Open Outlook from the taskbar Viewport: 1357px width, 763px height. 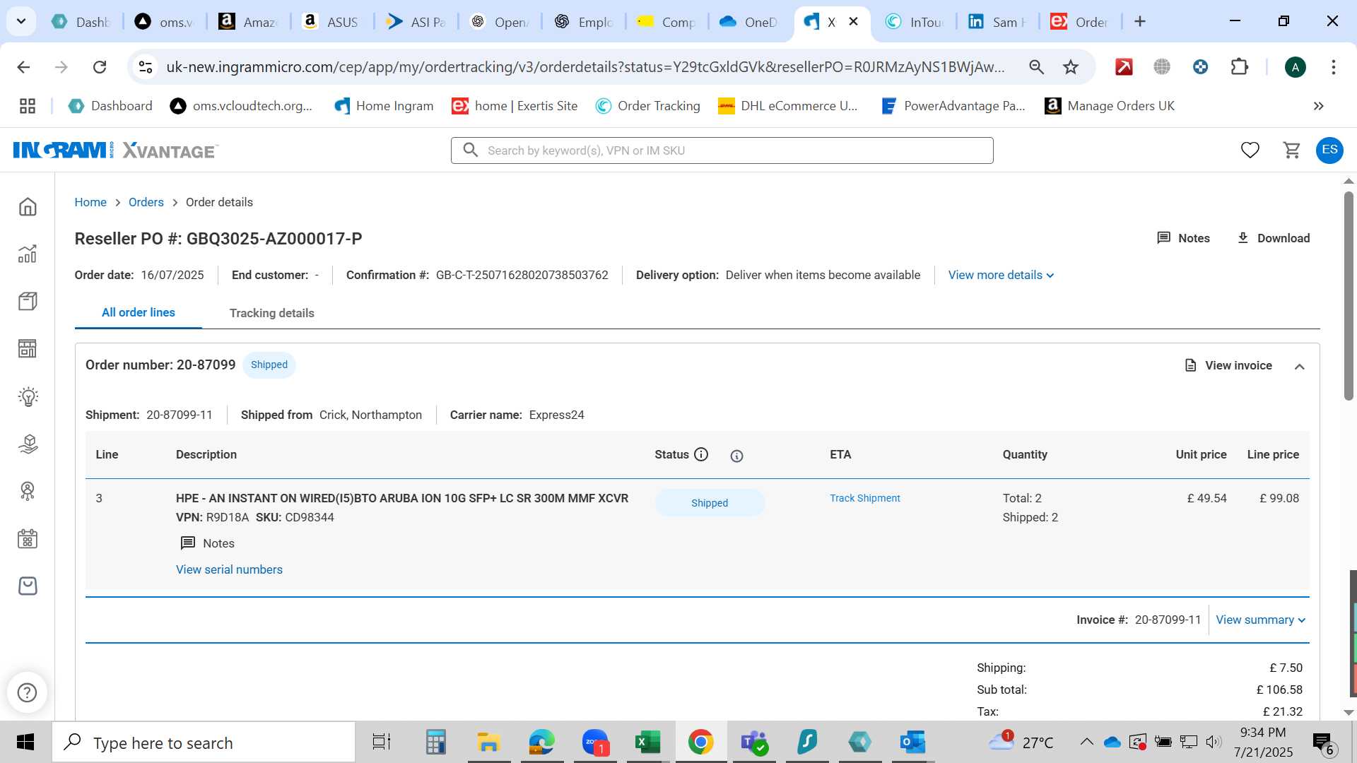912,743
